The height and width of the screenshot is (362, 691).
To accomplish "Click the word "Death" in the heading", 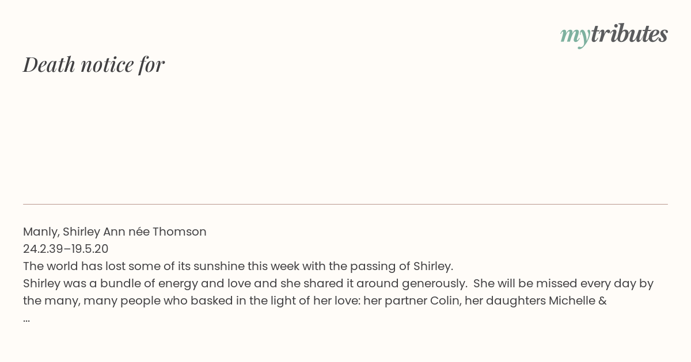I will coord(49,64).
